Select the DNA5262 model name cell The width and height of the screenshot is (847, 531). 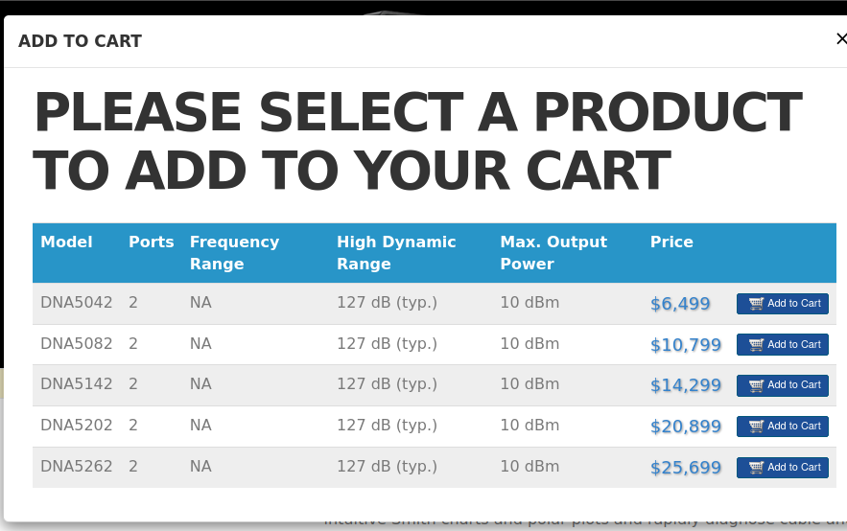[76, 467]
